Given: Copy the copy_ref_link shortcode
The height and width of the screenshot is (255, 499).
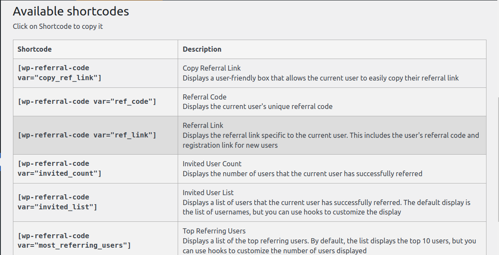Looking at the screenshot, I should point(60,73).
